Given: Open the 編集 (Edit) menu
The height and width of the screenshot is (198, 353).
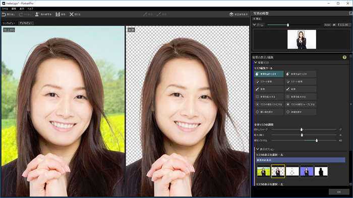Looking at the screenshot, I should point(14,9).
